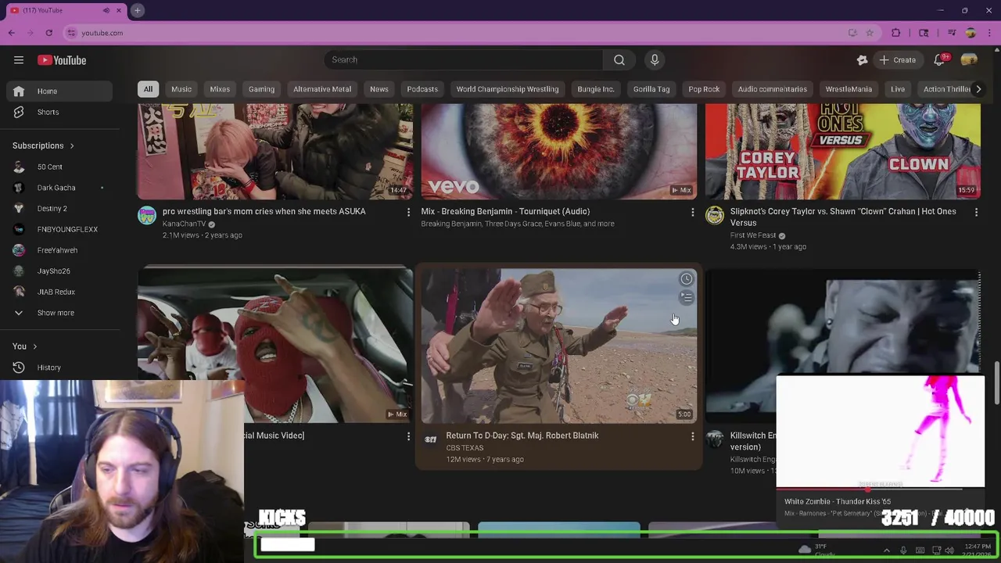Select the Gaming filter chip
1001x563 pixels.
[x=261, y=89]
